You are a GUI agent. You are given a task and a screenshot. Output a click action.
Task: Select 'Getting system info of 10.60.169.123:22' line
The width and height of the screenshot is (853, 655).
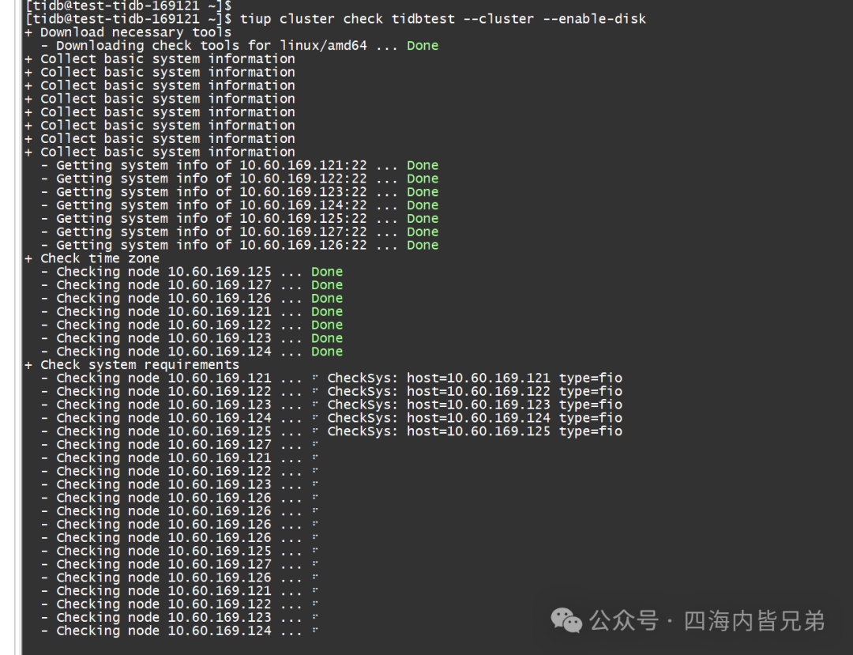pyautogui.click(x=239, y=192)
